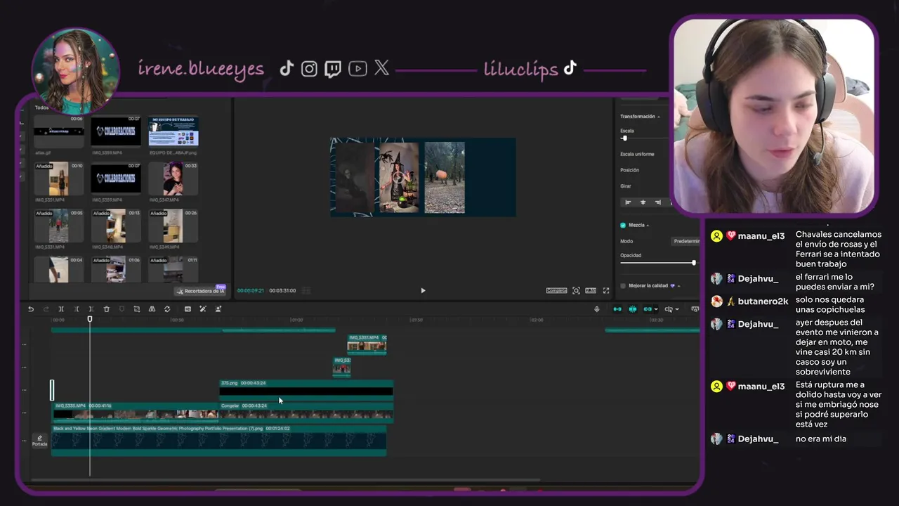Select the IMG_5347.MP4 media thumbnail
The width and height of the screenshot is (899, 506).
[x=173, y=179]
